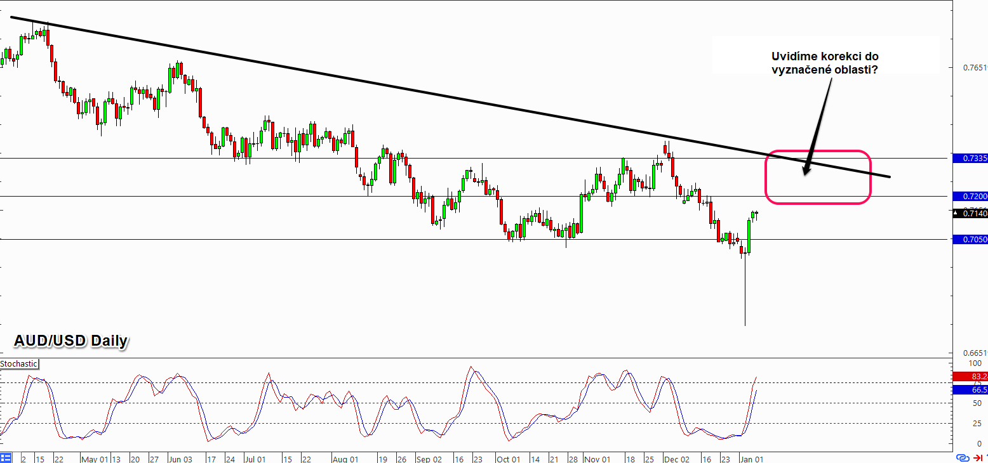Click the blue 66.5 stochastic value tag
This screenshot has width=988, height=463.
970,389
